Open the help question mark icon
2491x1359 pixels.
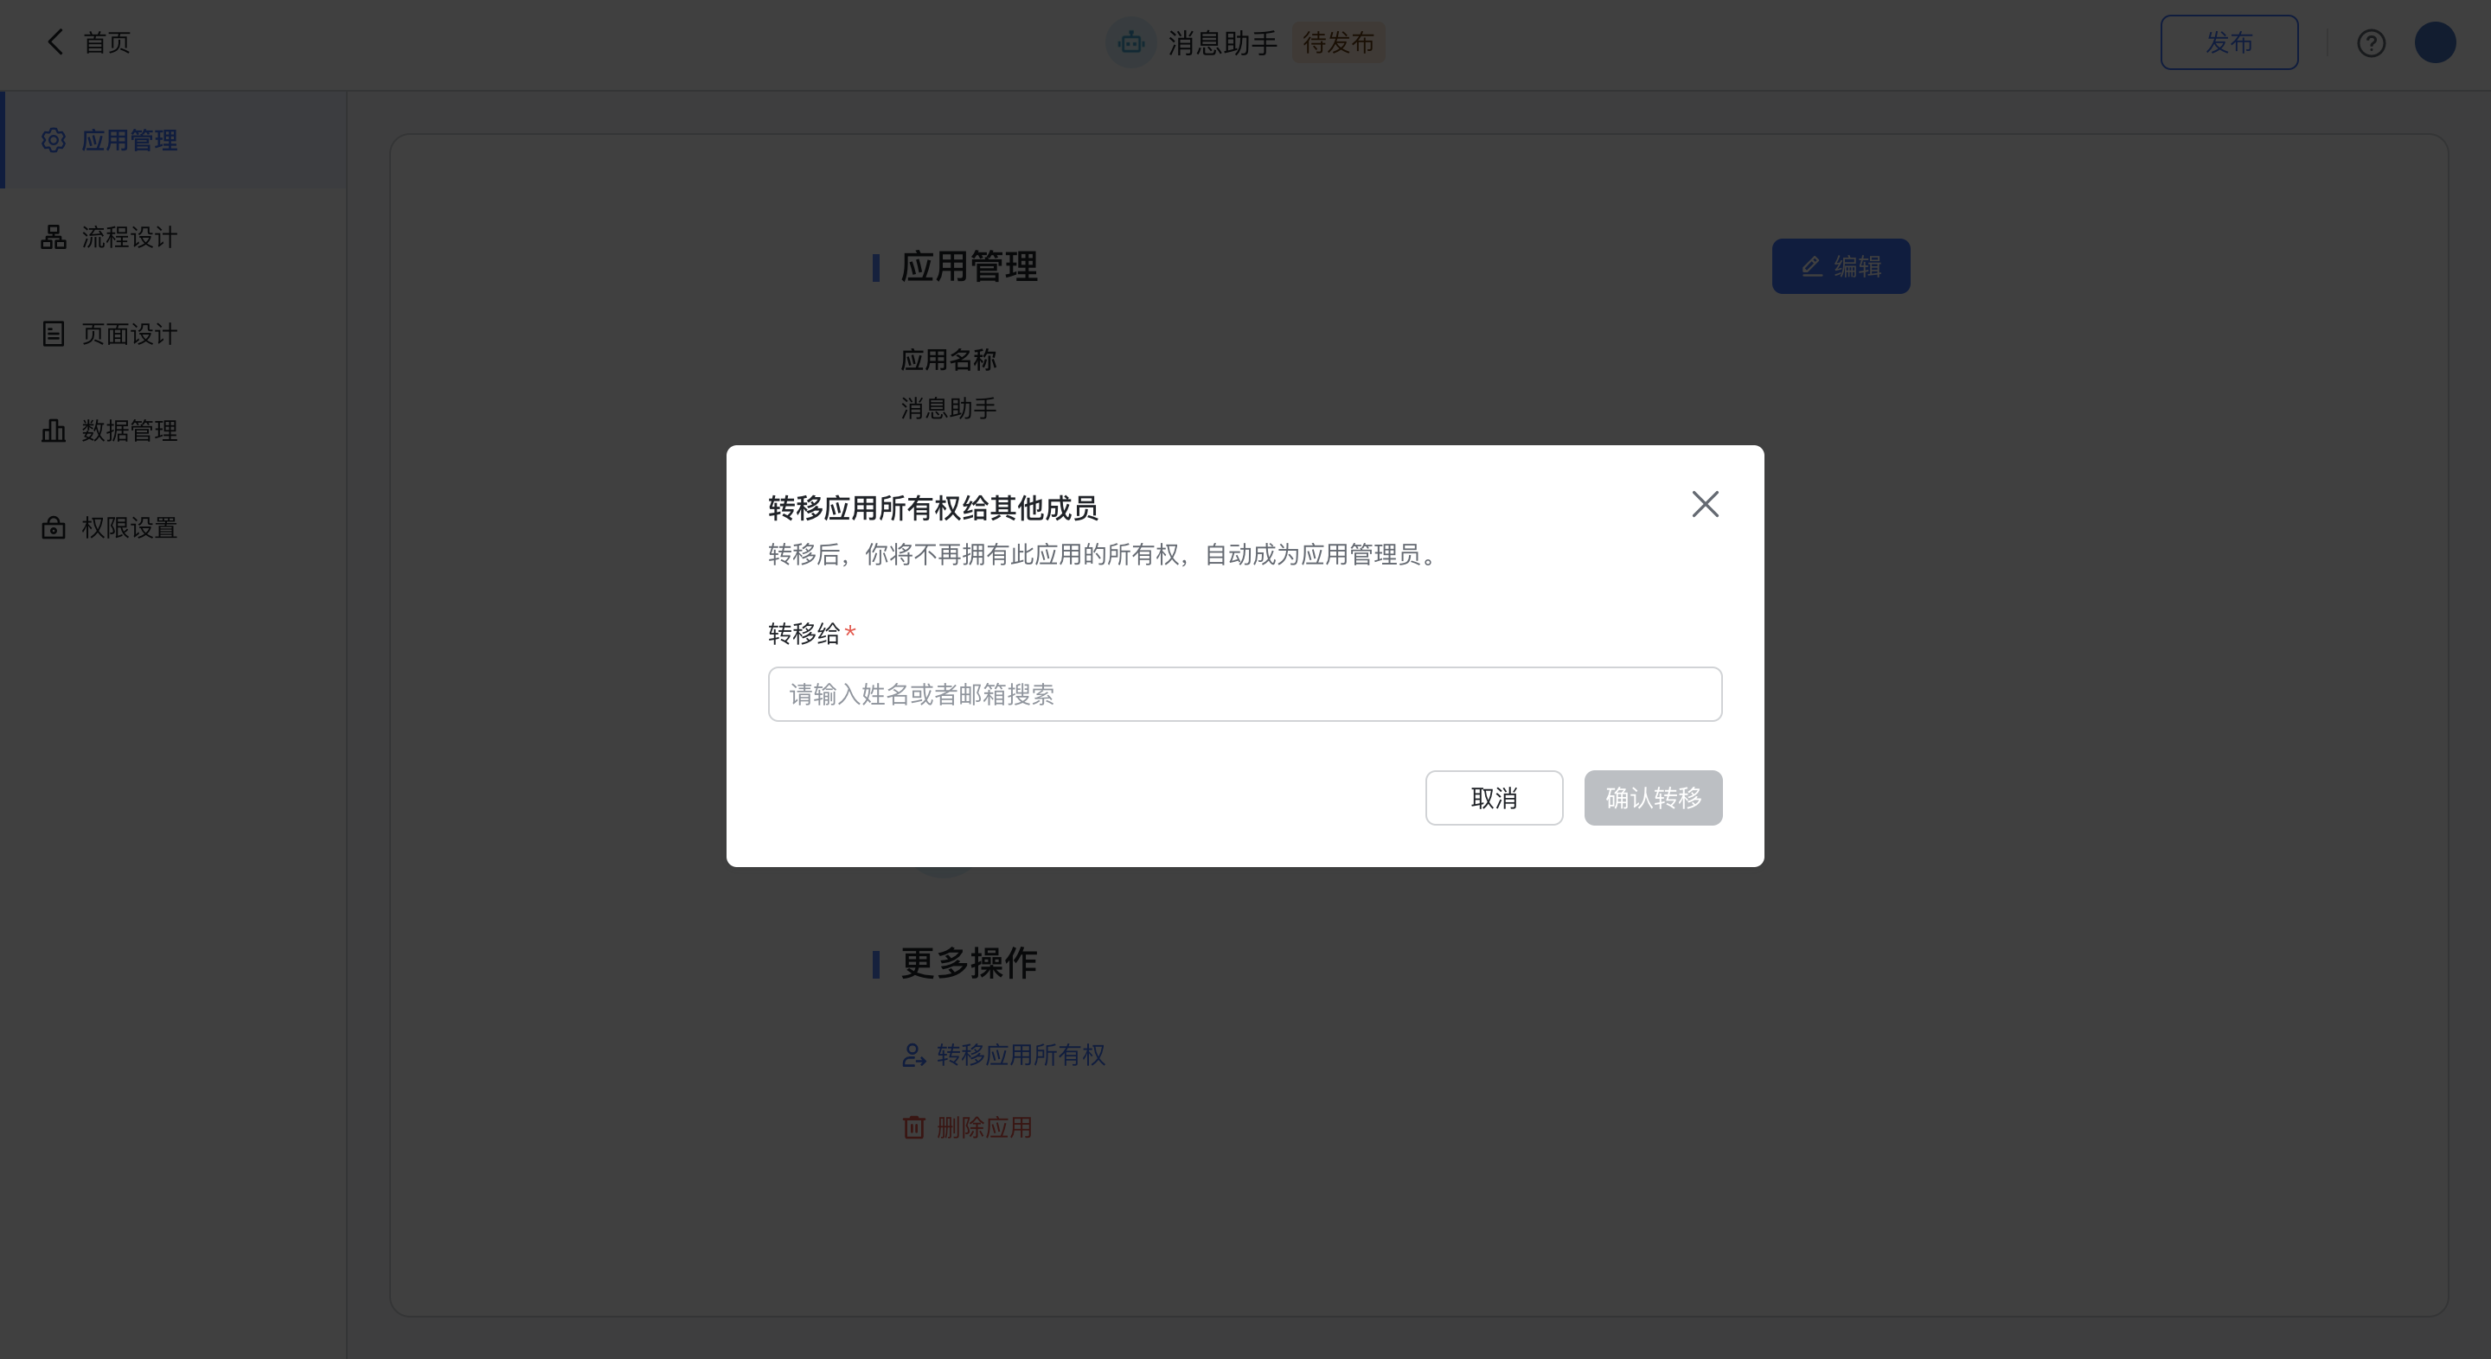[x=2370, y=43]
